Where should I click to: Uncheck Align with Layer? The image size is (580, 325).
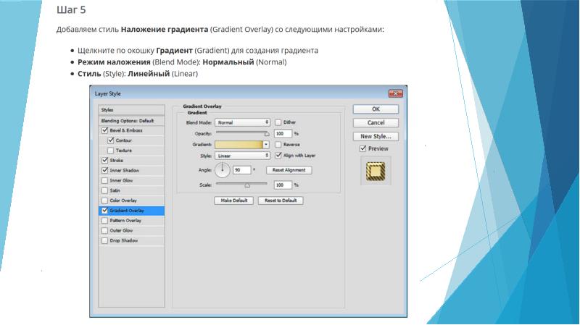(278, 156)
